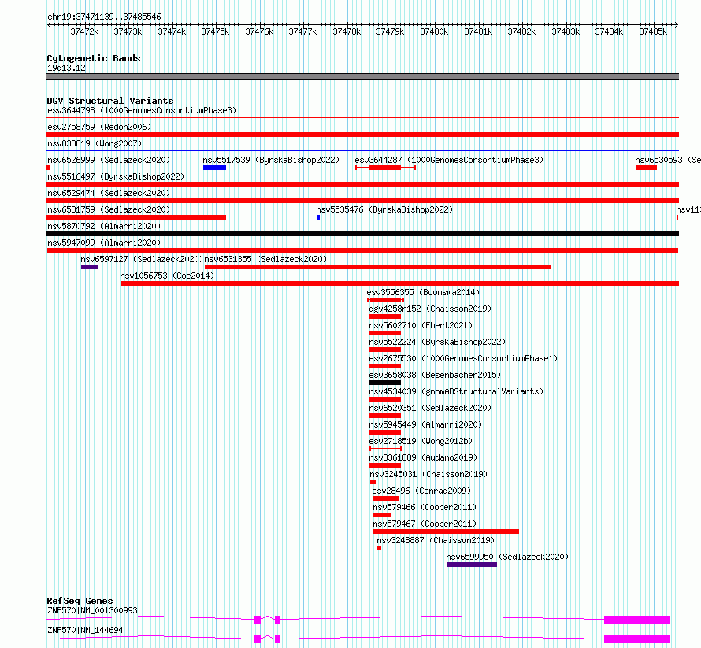Viewport: 701px width, 648px height.
Task: Click the nsv6597127 (Sedlazeck2020) label
Action: (x=142, y=259)
